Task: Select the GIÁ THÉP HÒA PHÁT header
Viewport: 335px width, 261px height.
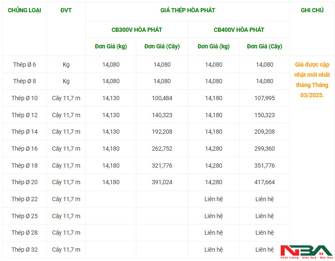Action: pyautogui.click(x=188, y=10)
